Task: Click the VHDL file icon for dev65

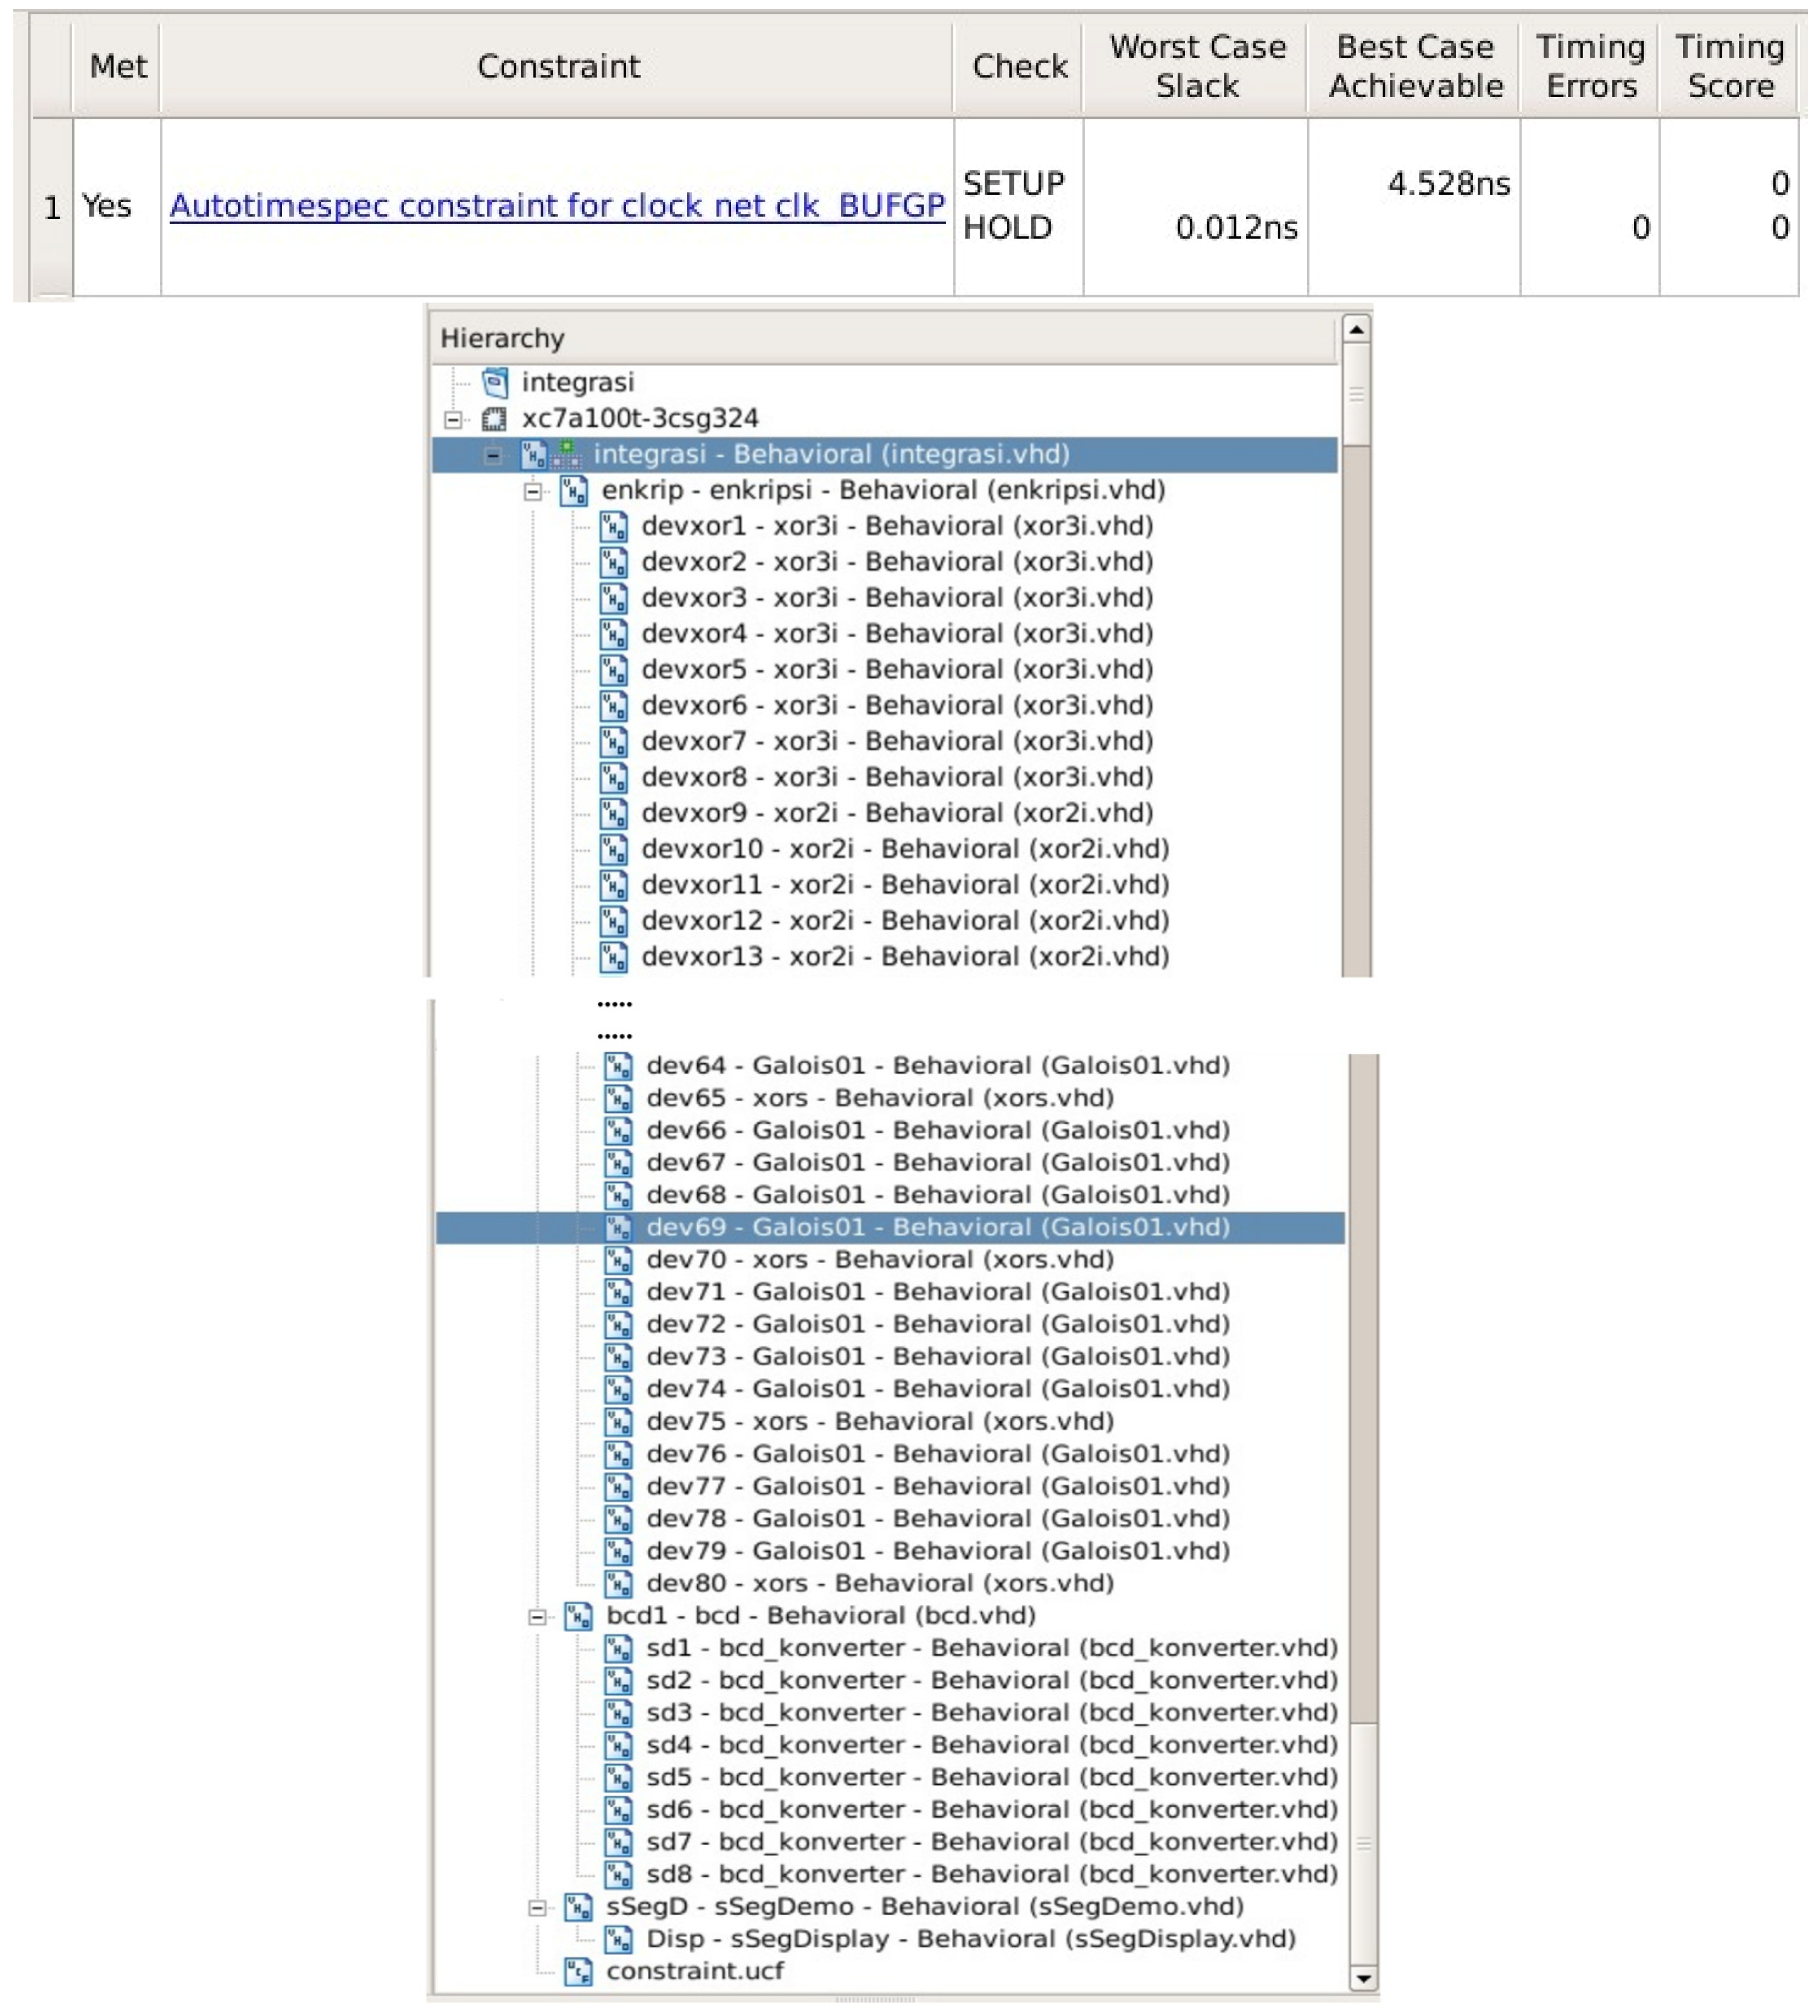Action: [619, 1099]
